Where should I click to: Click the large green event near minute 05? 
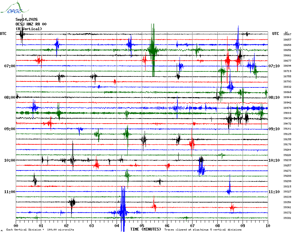click(153, 50)
